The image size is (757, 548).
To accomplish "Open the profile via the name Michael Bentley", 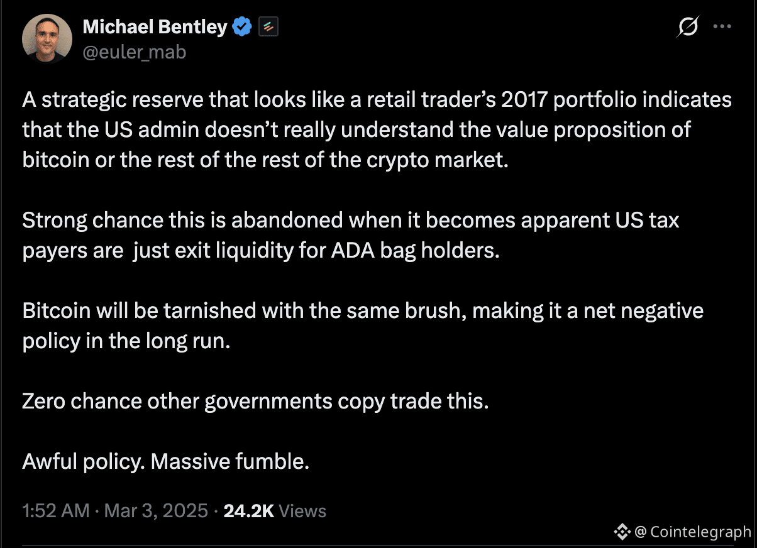I will [155, 26].
